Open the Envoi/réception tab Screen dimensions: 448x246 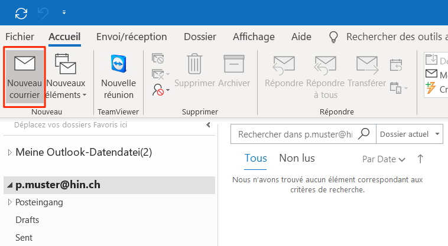[131, 37]
